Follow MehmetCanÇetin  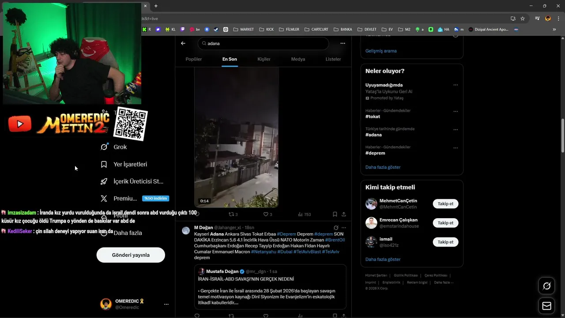point(445,204)
